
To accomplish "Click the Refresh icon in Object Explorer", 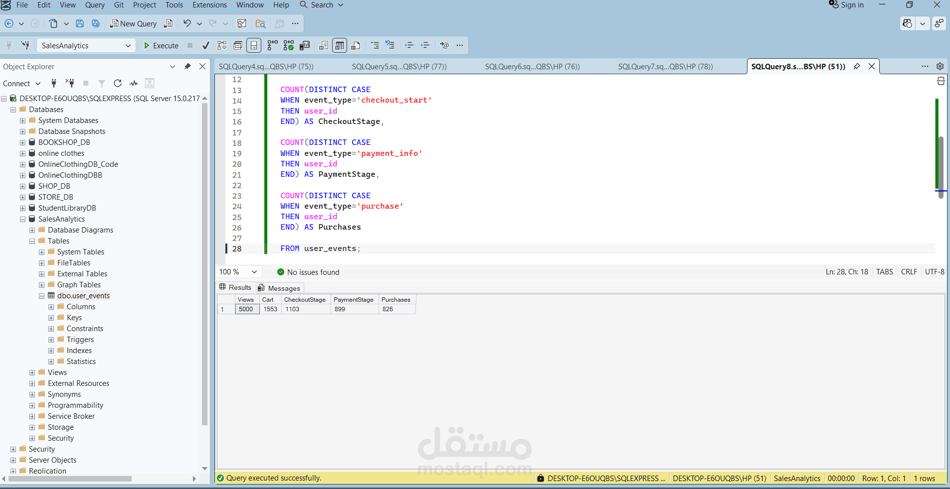I will point(118,83).
